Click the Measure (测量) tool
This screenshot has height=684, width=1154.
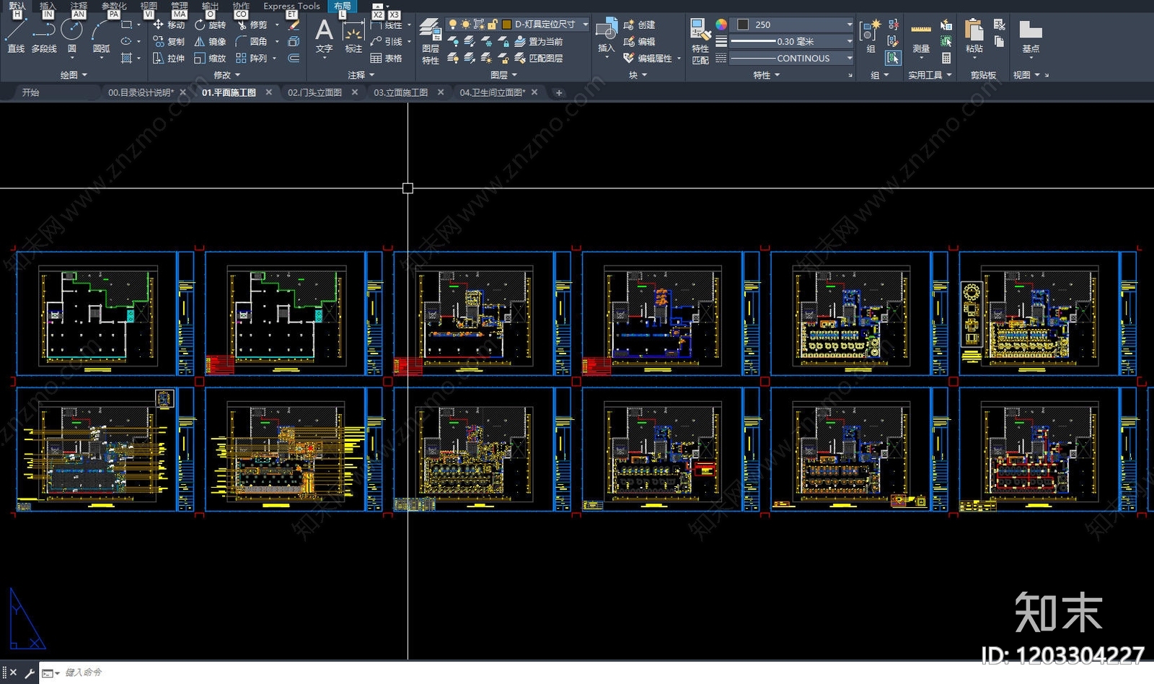point(921,38)
